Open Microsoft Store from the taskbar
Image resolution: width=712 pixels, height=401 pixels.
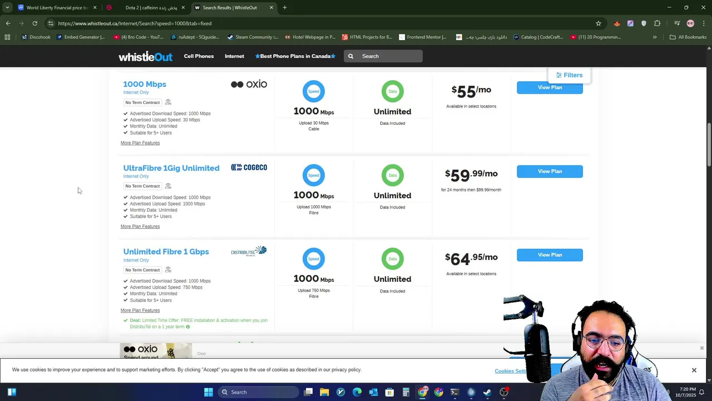389,392
